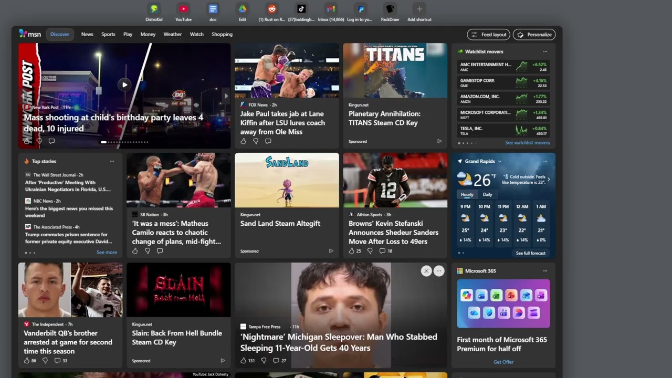
Task: Open ad info on Planetary Annihilation card
Action: [x=439, y=141]
